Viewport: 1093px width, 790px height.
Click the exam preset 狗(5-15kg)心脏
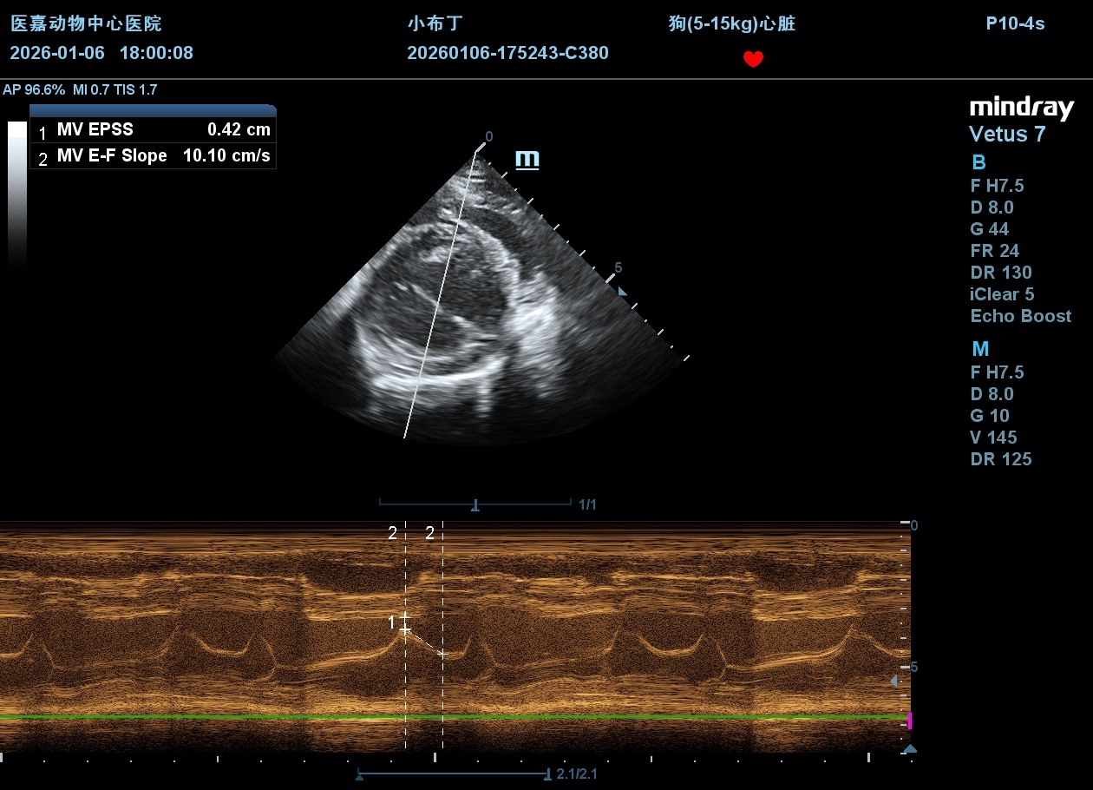[x=732, y=23]
